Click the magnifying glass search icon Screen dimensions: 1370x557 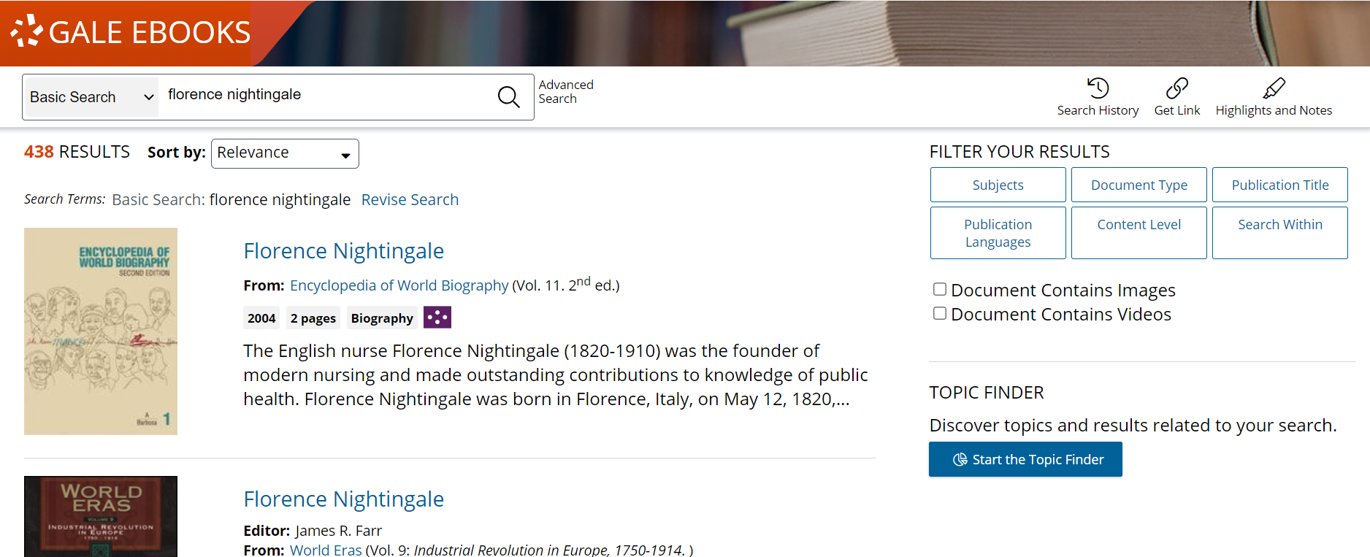508,96
